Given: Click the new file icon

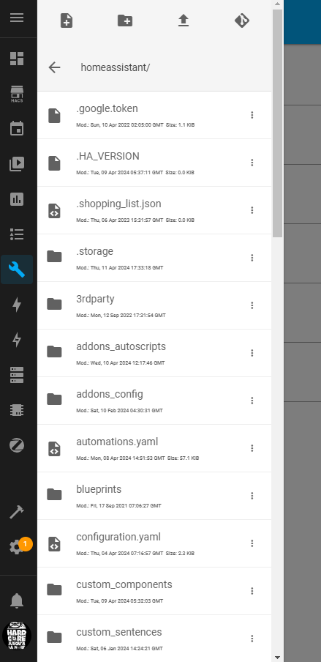Looking at the screenshot, I should (67, 21).
